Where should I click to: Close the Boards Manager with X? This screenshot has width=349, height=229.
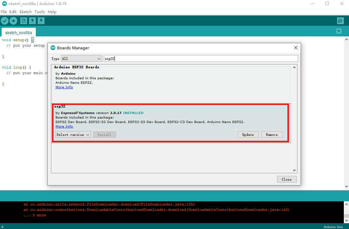[295, 48]
